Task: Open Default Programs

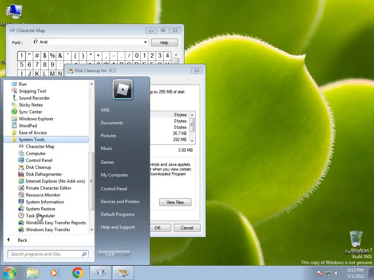Action: pos(118,214)
